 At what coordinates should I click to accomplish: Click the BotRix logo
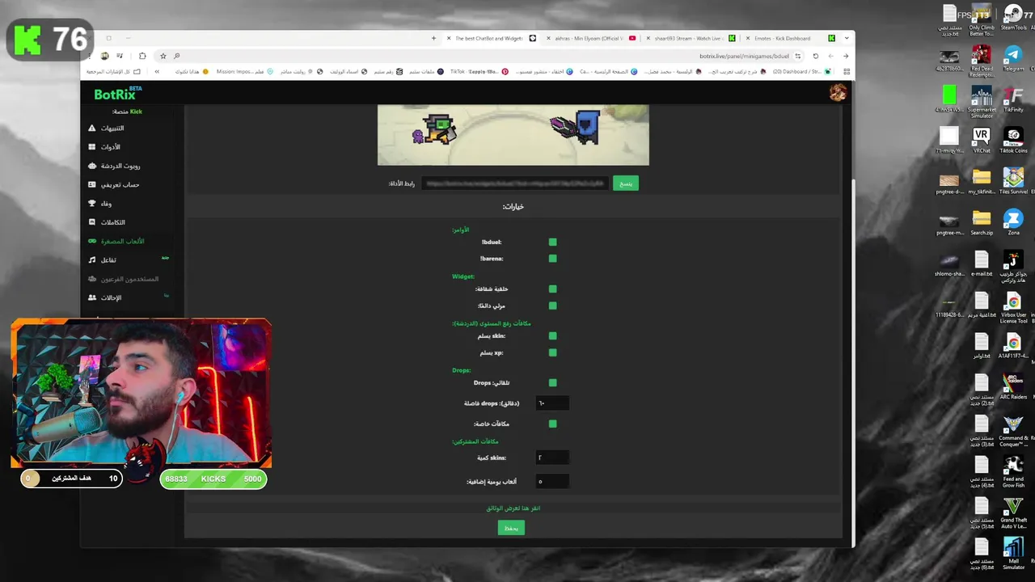pyautogui.click(x=117, y=94)
